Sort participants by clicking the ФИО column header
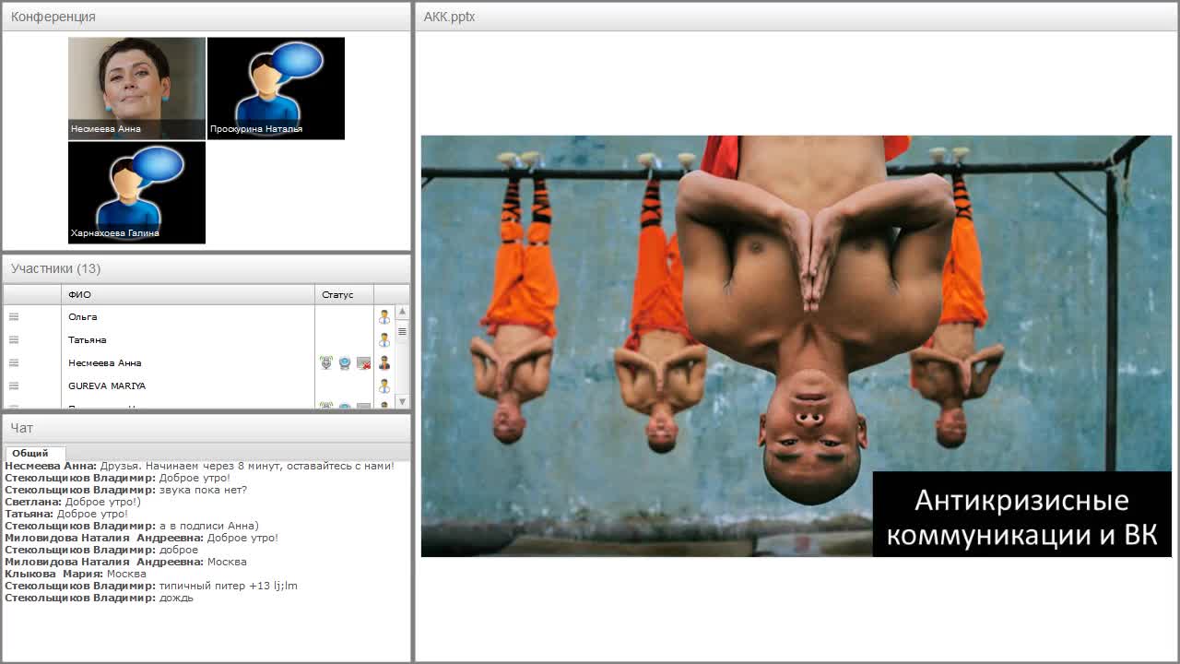 (81, 294)
